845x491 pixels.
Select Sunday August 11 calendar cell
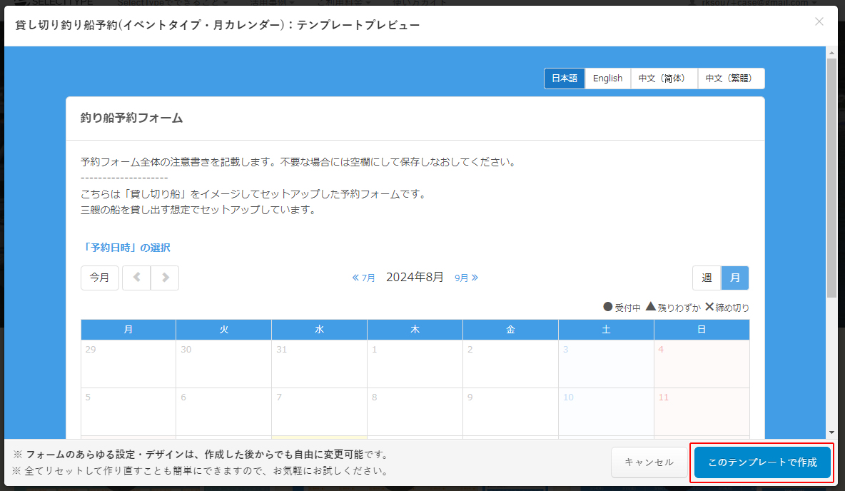click(x=702, y=412)
